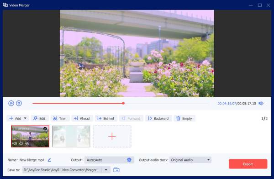Select the first video clip thumbnail
This screenshot has height=179, width=274.
[x=30, y=137]
